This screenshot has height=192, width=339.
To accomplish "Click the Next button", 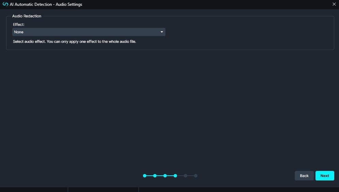I will pyautogui.click(x=325, y=176).
